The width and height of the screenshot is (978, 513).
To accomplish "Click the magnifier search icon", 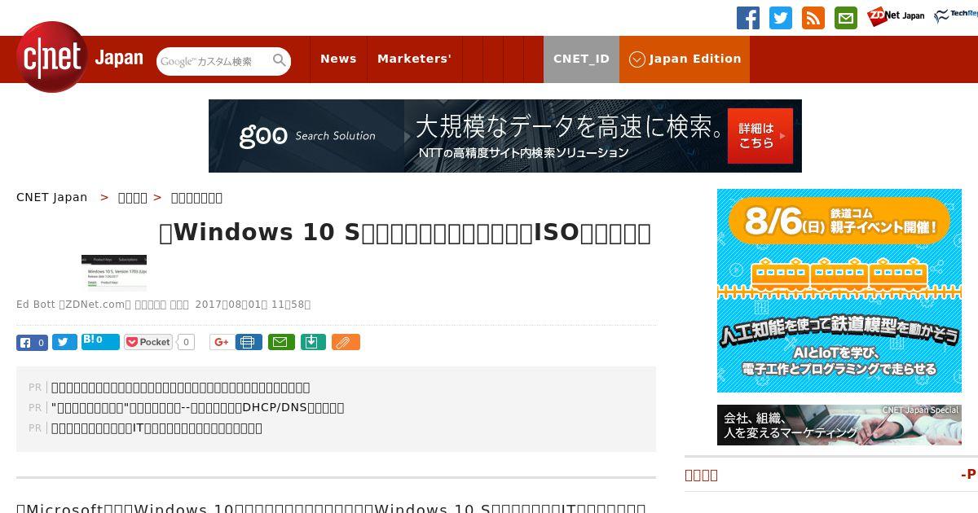I will (x=280, y=61).
